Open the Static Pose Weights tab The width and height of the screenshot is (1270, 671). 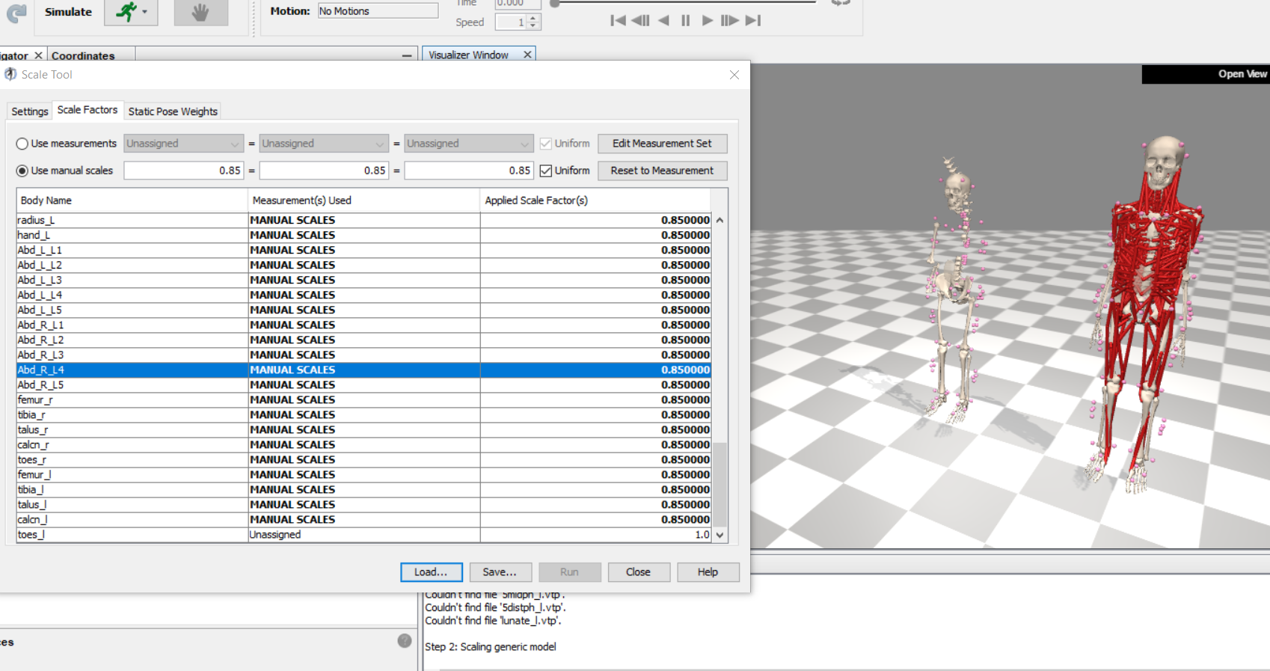[173, 111]
